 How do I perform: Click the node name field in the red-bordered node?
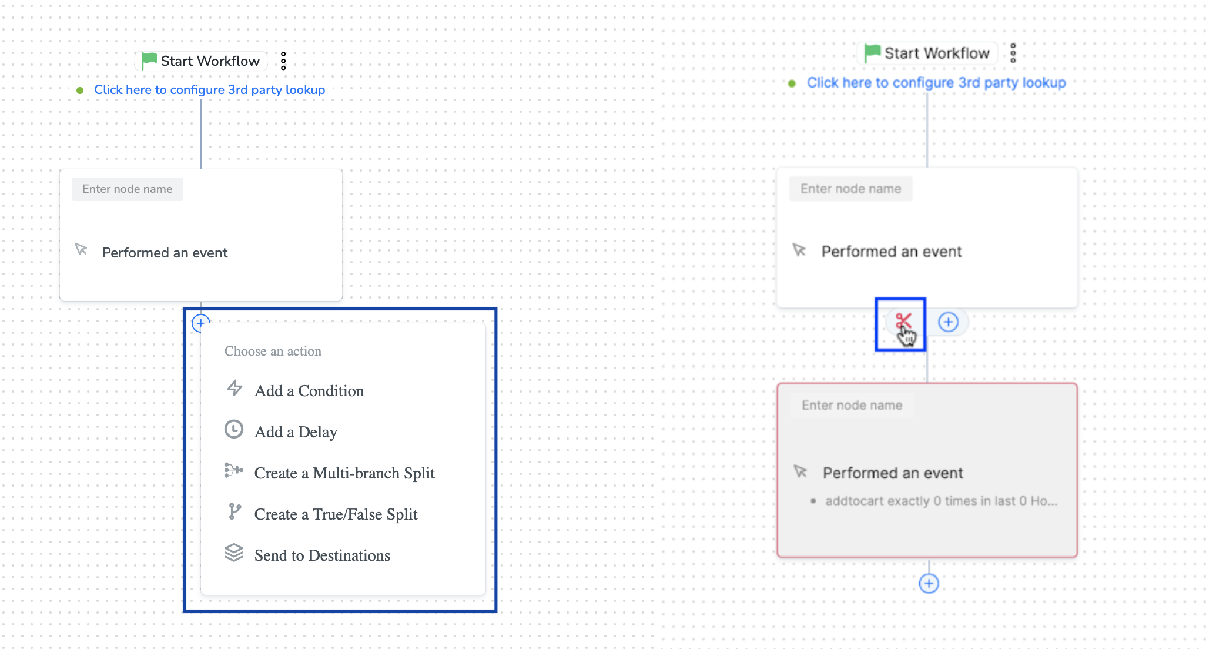click(852, 405)
